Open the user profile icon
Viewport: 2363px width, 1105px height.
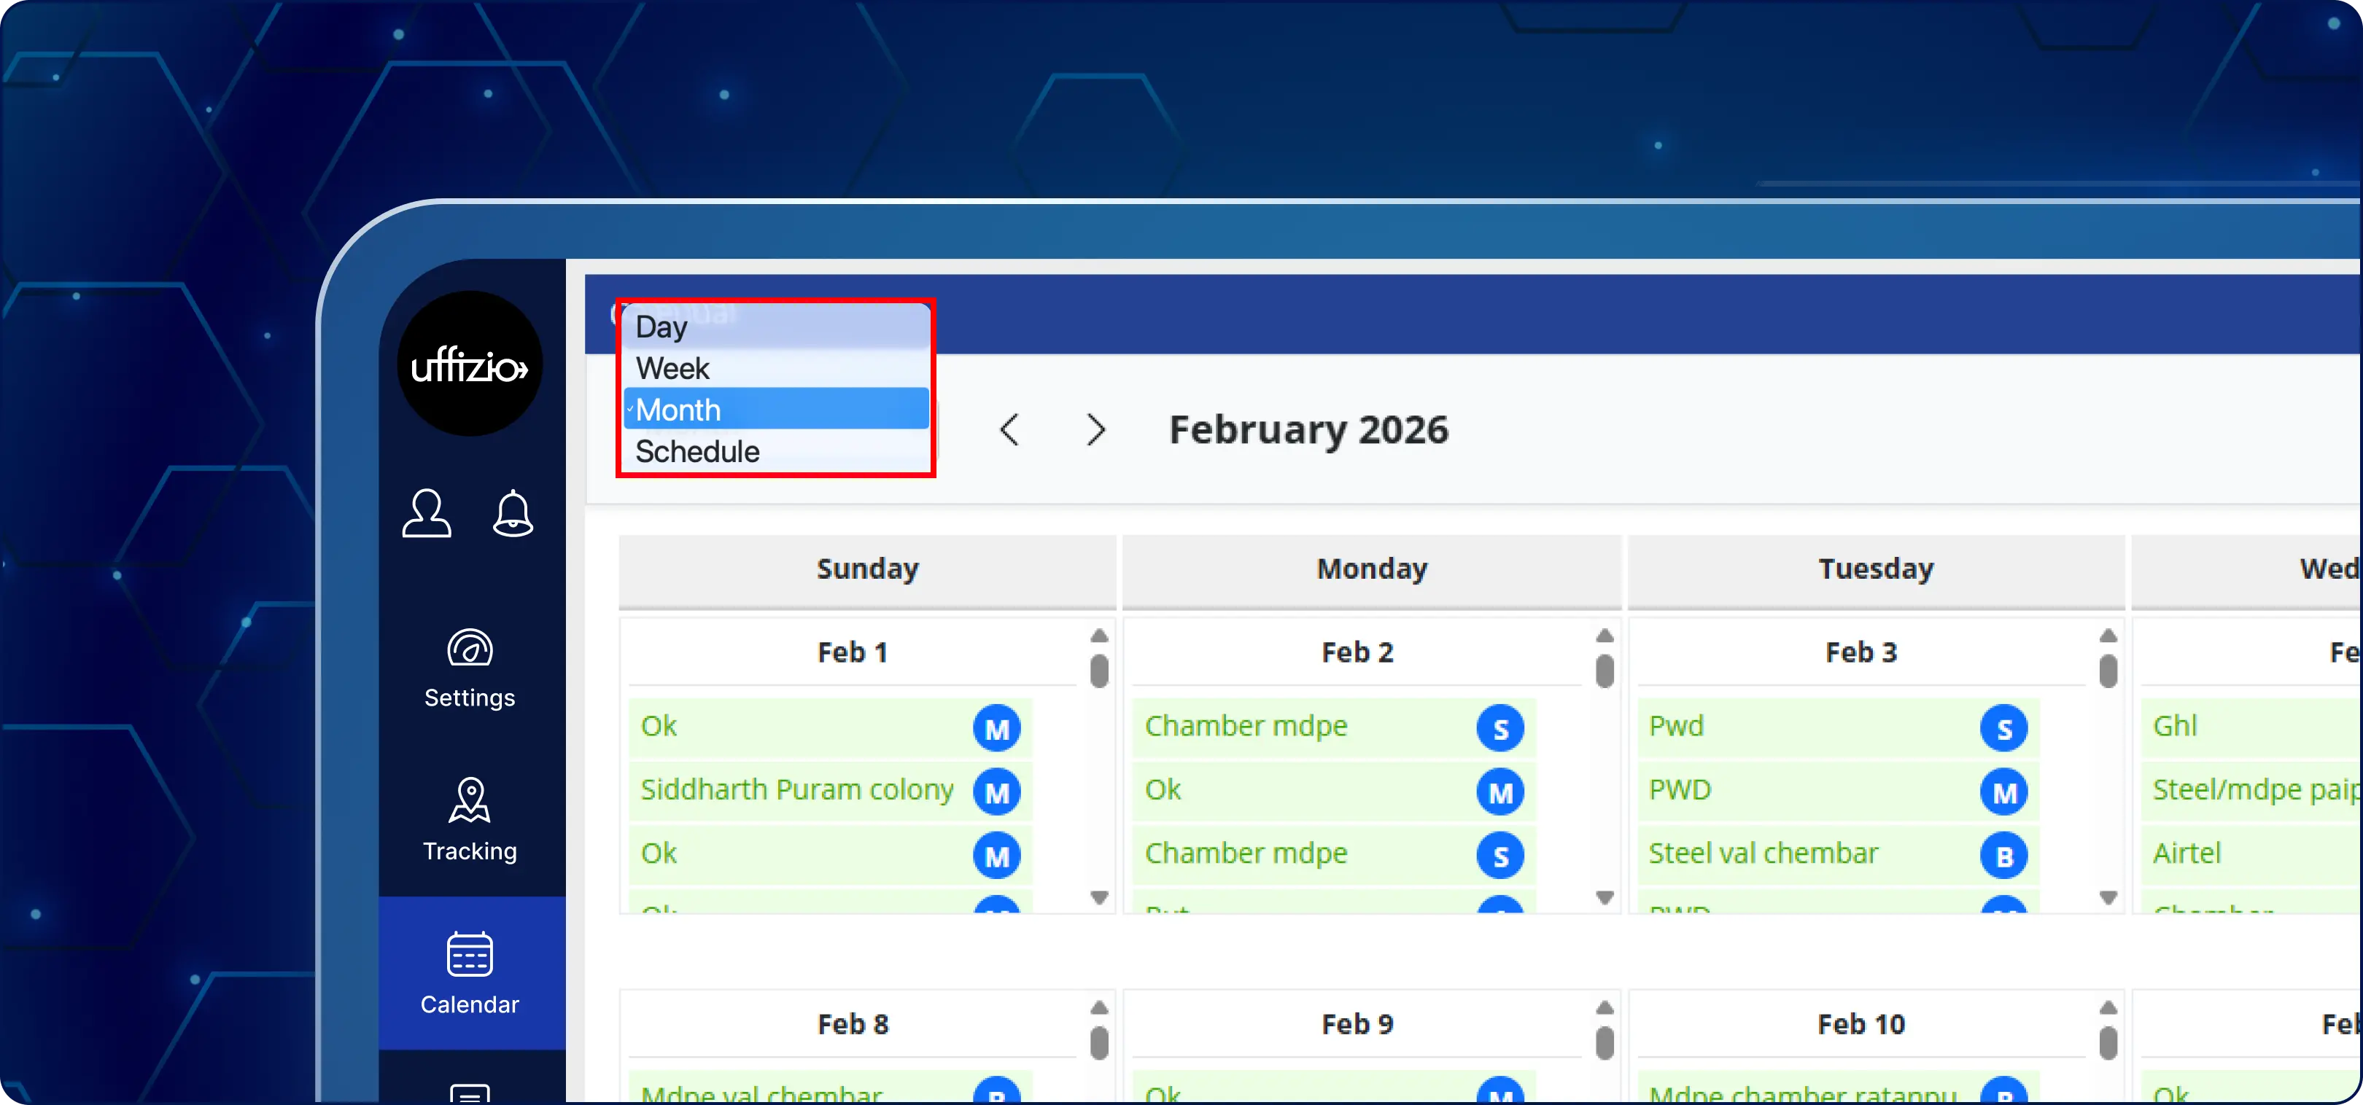tap(427, 512)
